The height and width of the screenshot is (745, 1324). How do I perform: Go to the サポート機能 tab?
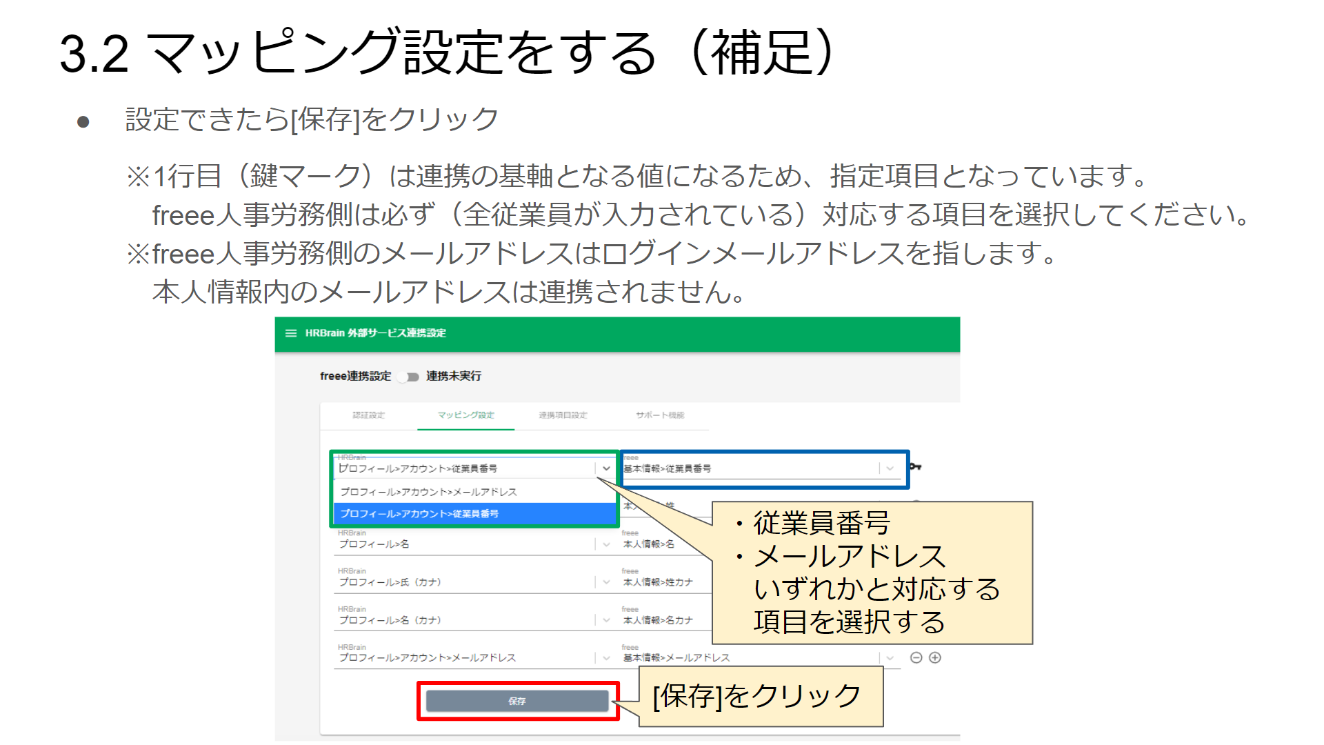click(x=660, y=415)
